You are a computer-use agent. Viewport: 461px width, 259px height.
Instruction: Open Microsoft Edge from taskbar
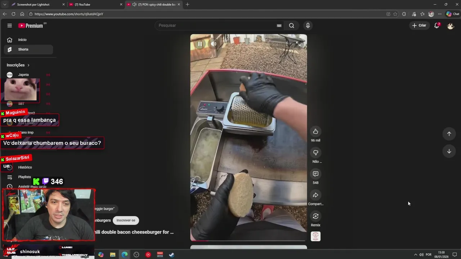(125, 255)
